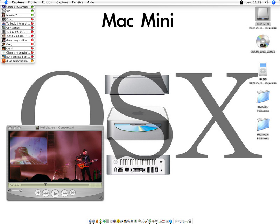Open the Fenêtre menu
Screen dimensions: 280x224
coord(78,2)
